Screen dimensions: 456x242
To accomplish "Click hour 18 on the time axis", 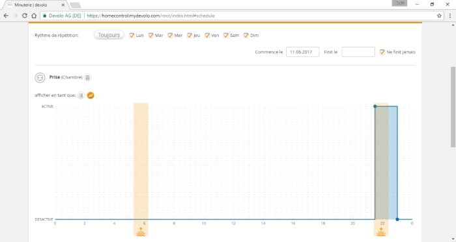I will (323, 223).
